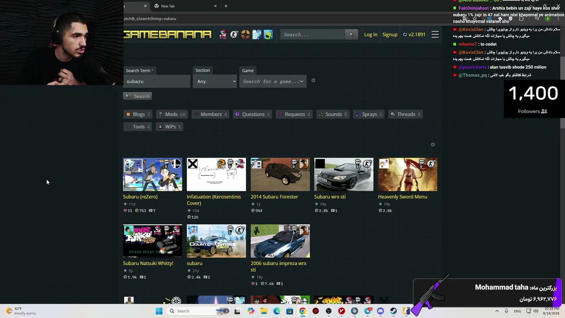The image size is (565, 318).
Task: Click the GameBanana logo
Action: coord(168,34)
